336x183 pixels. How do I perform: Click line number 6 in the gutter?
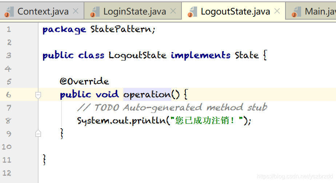tap(9, 95)
